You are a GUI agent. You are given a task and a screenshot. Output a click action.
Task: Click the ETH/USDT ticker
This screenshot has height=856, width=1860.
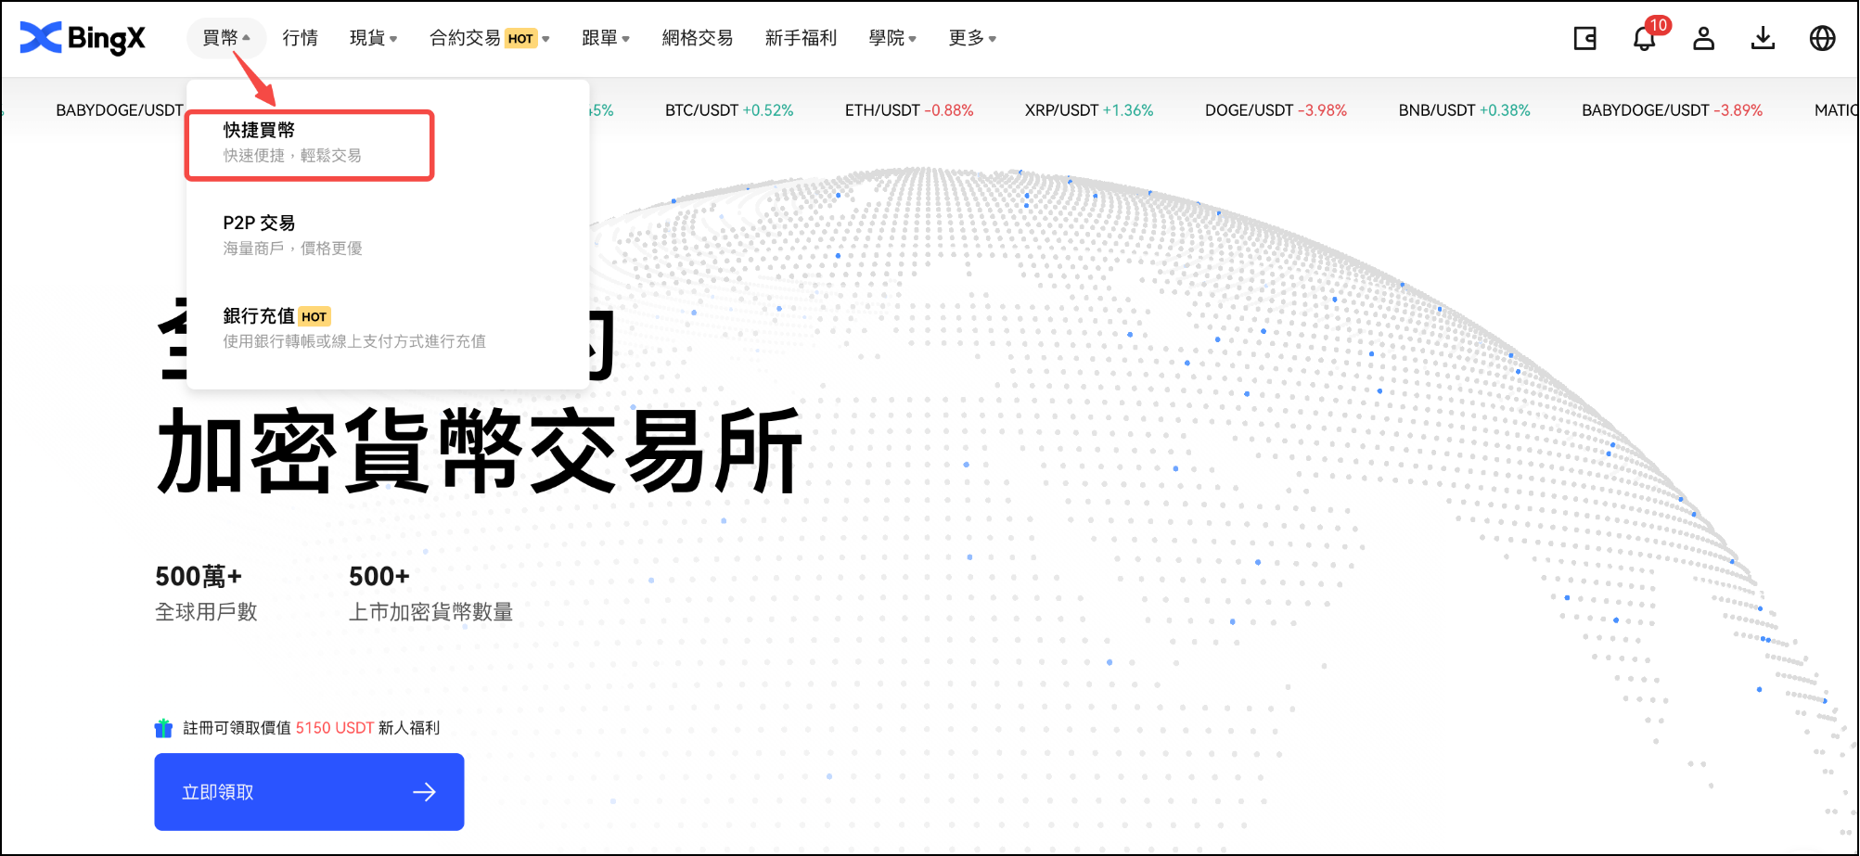tap(909, 110)
